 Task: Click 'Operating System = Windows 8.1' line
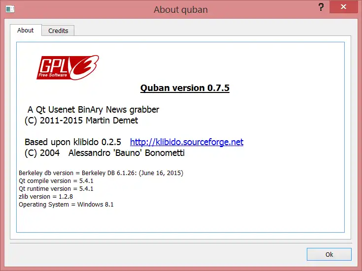66,204
